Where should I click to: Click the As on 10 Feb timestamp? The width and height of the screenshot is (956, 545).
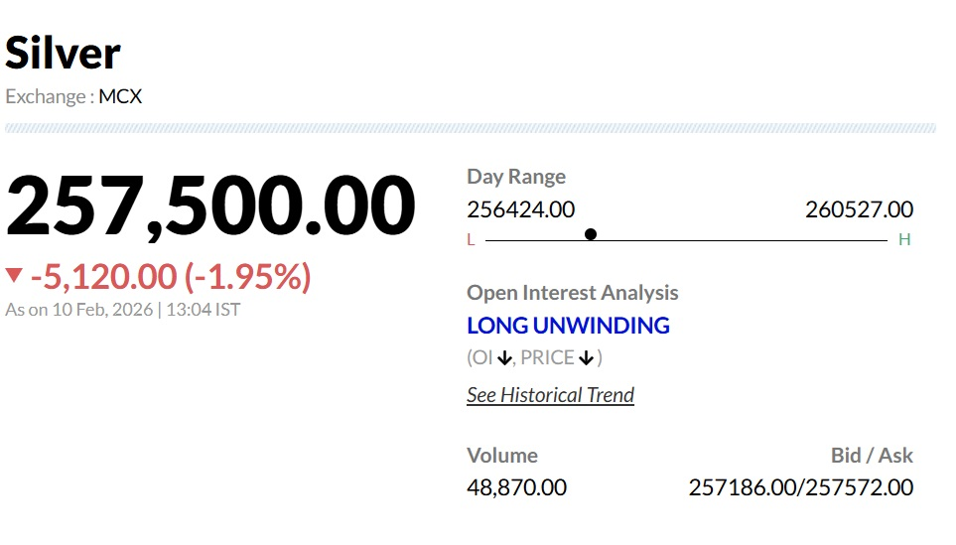pos(123,310)
